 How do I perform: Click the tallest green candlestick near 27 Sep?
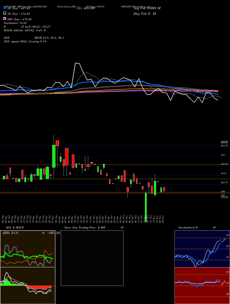point(54,156)
